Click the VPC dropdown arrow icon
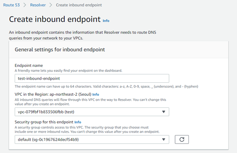Image resolution: width=237 pixels, height=153 pixels. [x=164, y=112]
